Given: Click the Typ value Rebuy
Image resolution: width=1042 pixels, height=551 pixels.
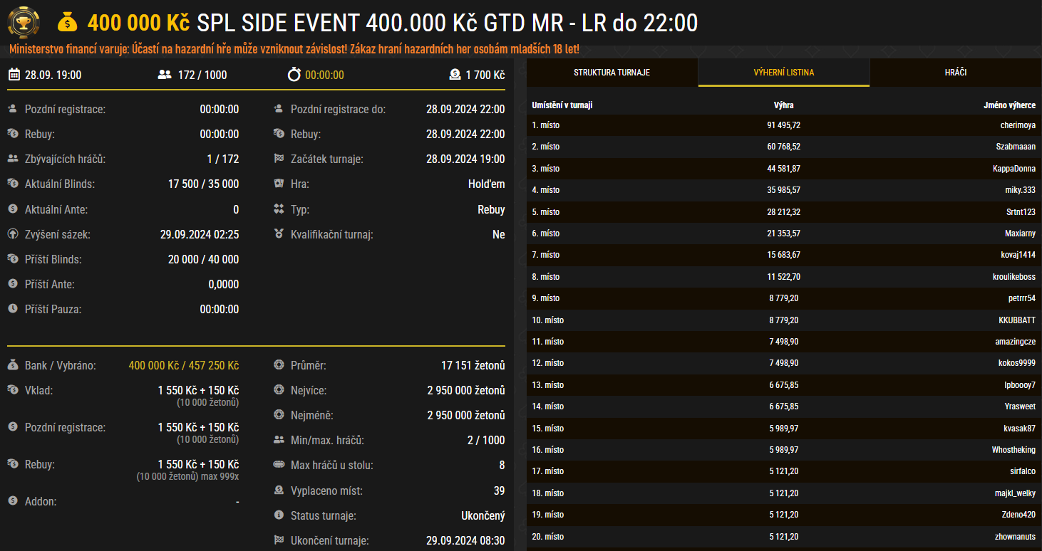Looking at the screenshot, I should point(491,209).
